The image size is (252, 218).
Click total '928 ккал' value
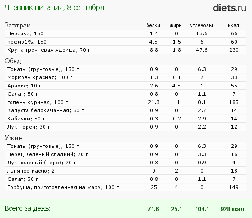point(232,209)
